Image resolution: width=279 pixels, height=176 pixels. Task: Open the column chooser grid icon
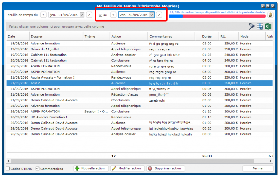pos(260,26)
